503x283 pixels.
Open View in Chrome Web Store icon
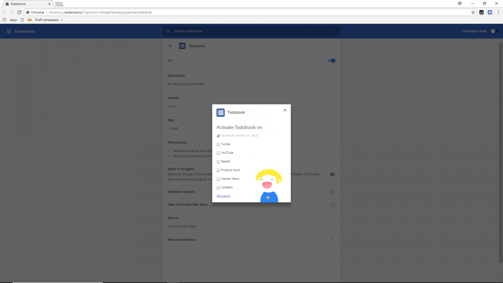point(332,205)
